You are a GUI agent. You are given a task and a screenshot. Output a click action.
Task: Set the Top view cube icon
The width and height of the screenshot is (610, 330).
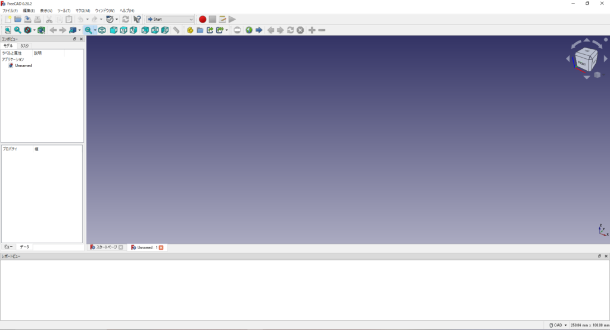[123, 30]
